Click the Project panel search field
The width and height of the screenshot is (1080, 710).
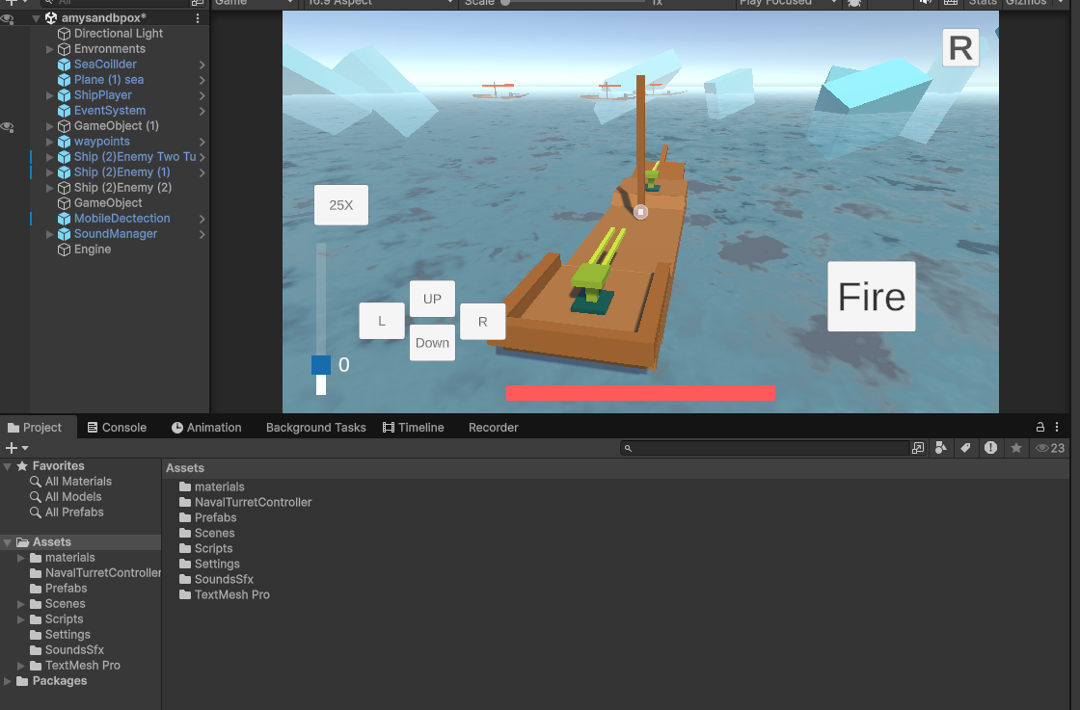(765, 448)
